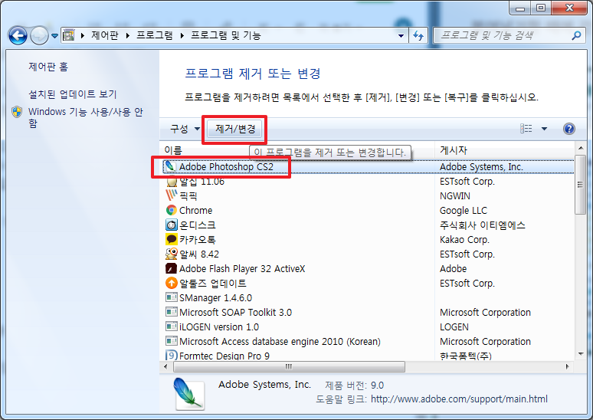Screen dimensions: 593x420
Task: Click the 알씨 8.42 icon
Action: (x=172, y=254)
